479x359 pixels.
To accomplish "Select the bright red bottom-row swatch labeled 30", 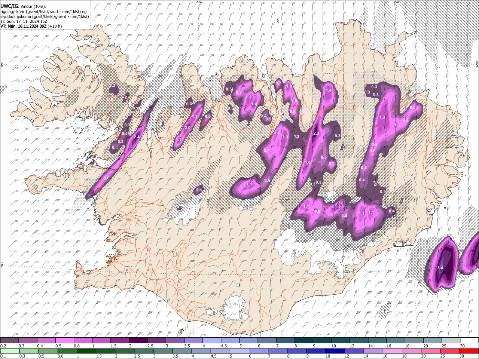I will tap(469, 351).
